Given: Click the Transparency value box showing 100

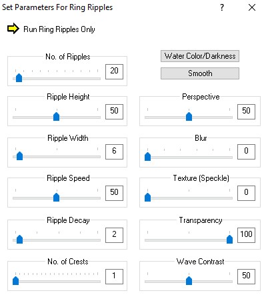Looking at the screenshot, I should click(246, 235).
